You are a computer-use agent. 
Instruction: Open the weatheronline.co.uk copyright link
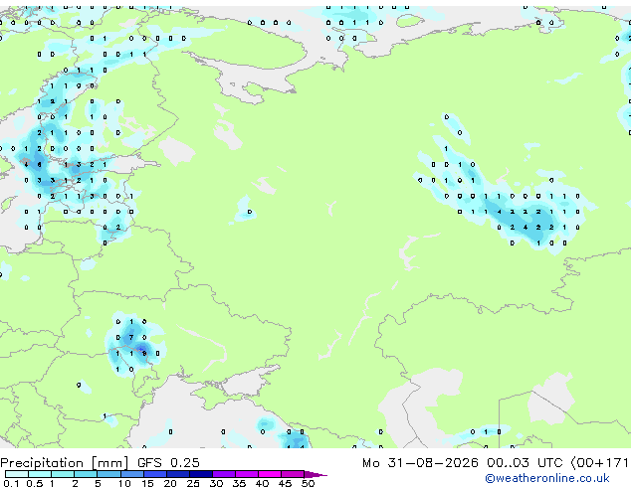point(547,478)
